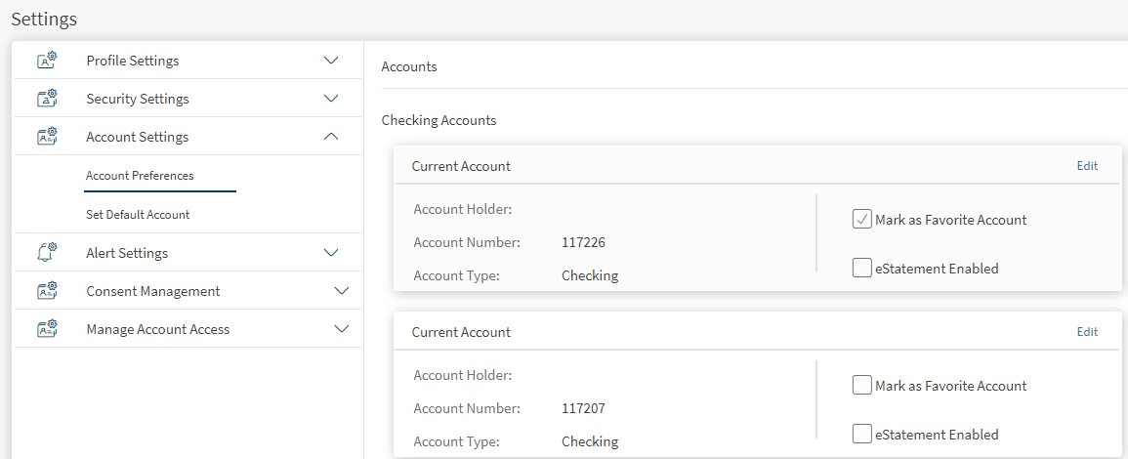Edit the account 117226 details
The image size is (1128, 459).
[x=1087, y=166]
